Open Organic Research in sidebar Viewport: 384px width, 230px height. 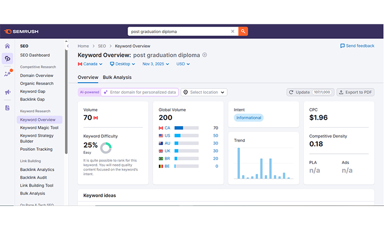point(37,83)
